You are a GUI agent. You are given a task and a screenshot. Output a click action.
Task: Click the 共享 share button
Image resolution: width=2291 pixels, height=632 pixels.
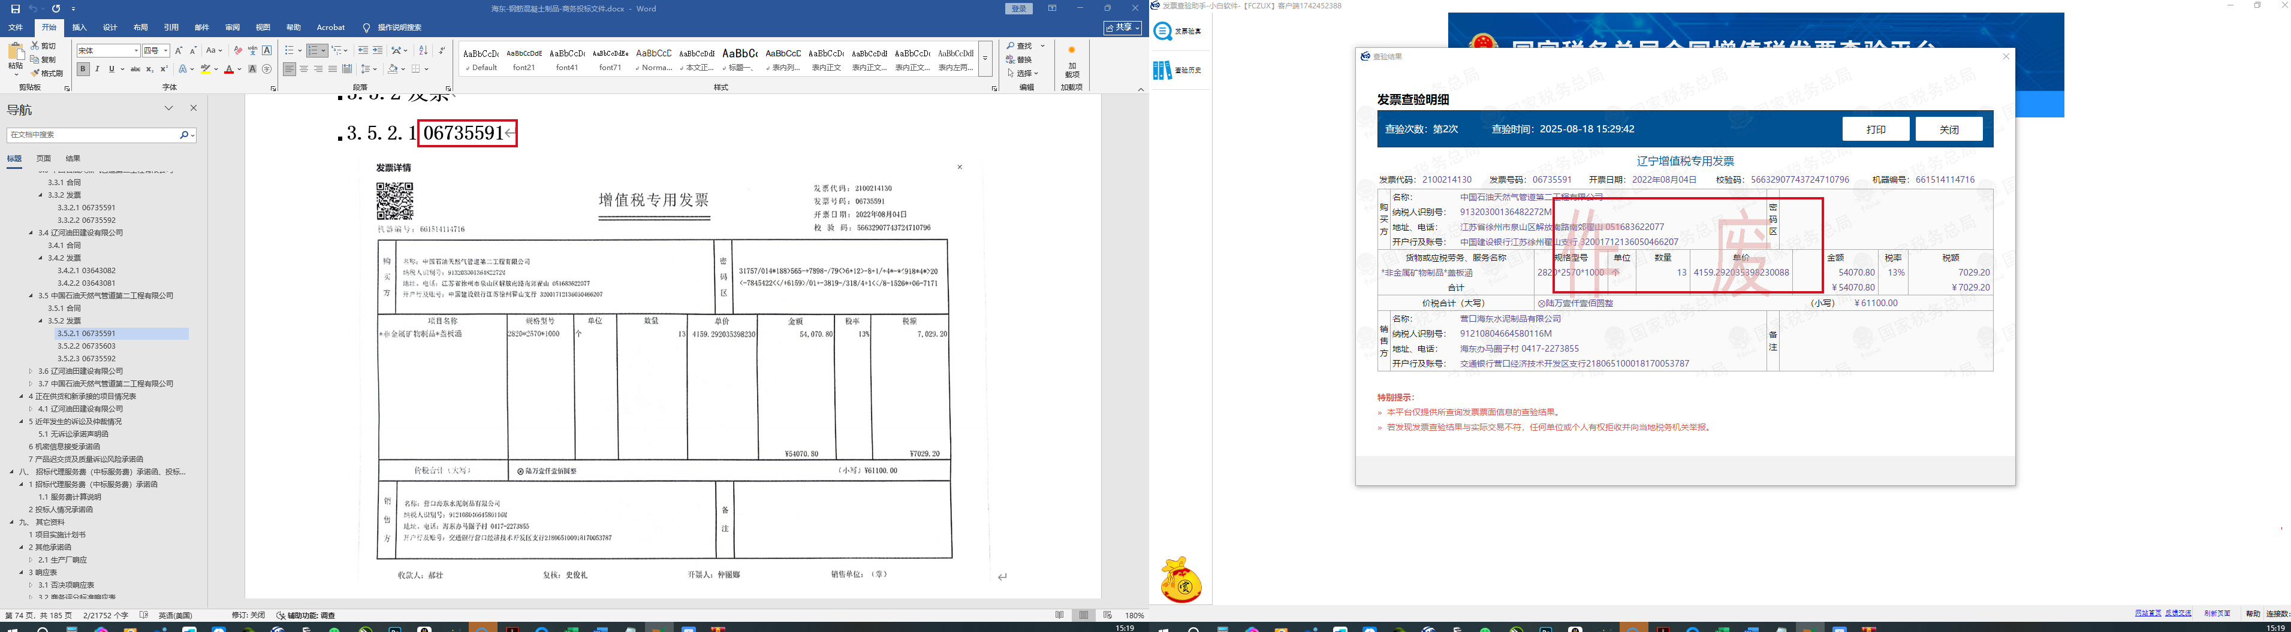1122,28
